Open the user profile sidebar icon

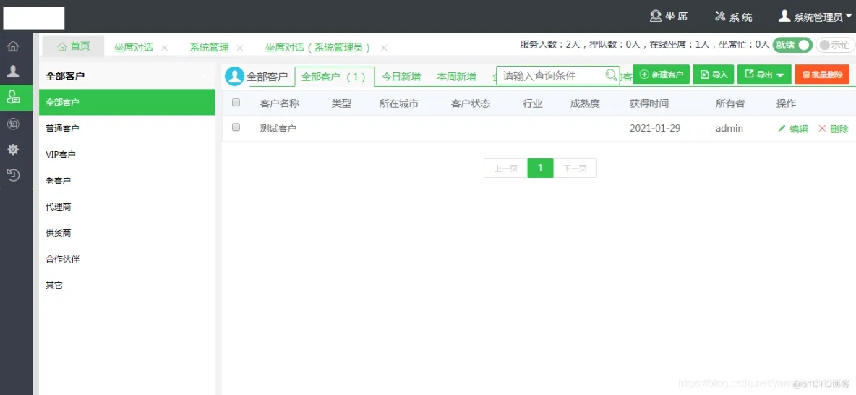click(13, 71)
